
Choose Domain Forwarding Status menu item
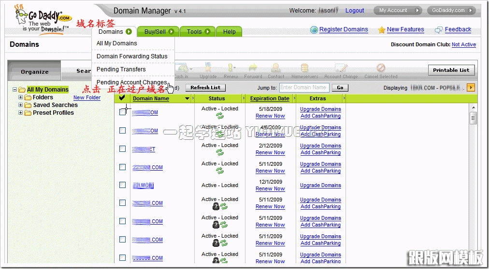[x=132, y=56]
